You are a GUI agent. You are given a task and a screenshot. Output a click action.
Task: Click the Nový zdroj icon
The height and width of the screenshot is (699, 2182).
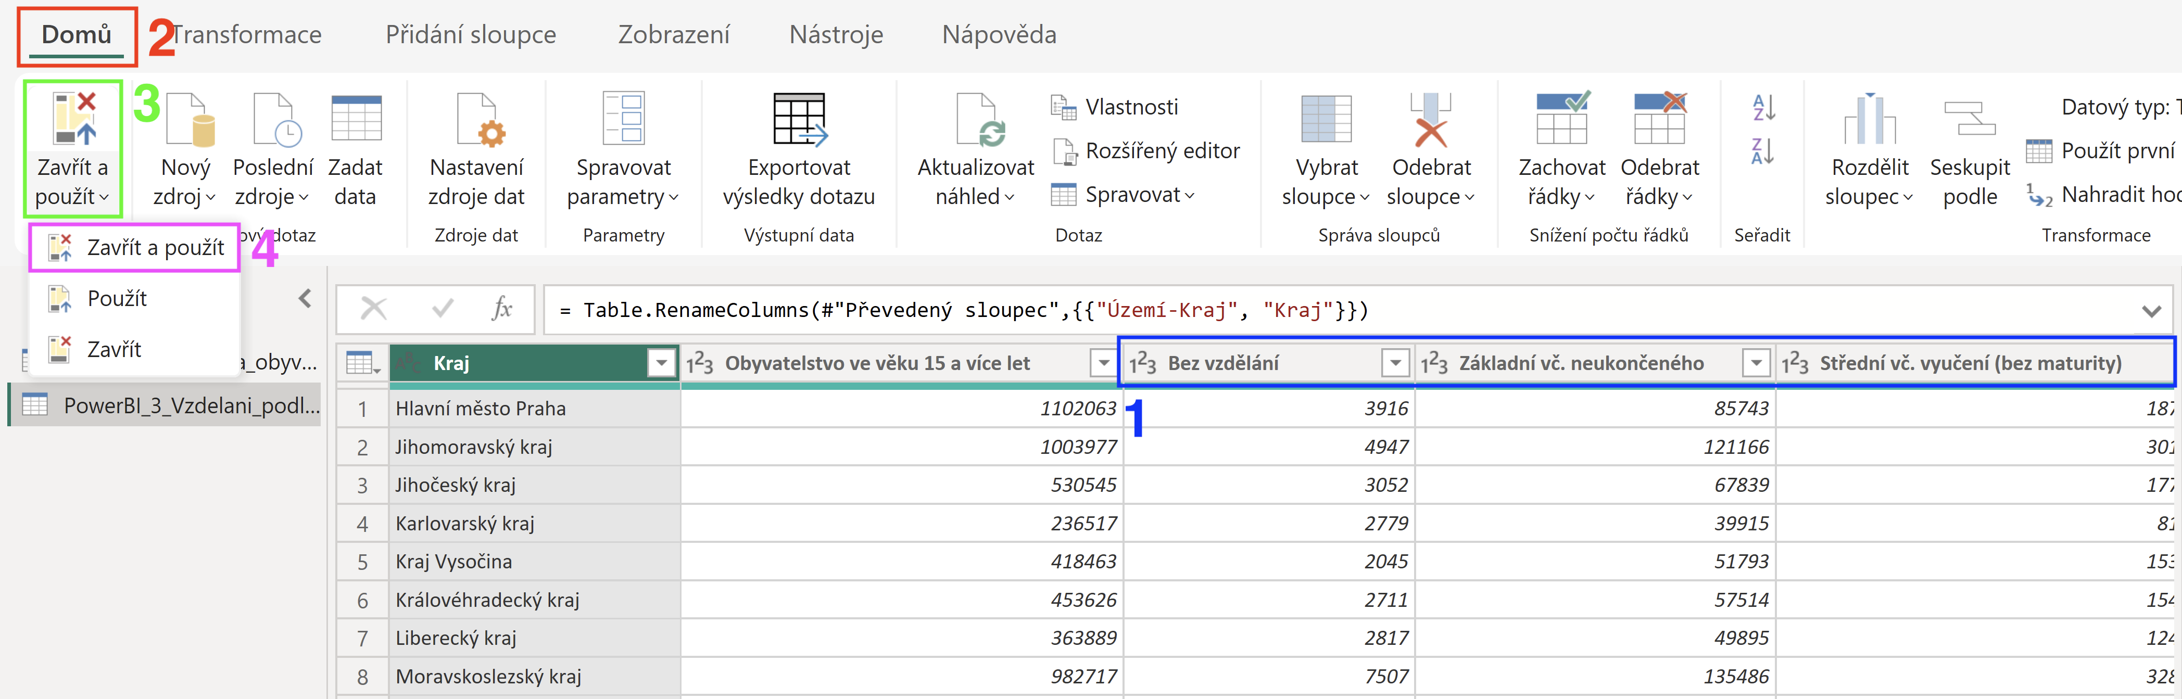[190, 120]
